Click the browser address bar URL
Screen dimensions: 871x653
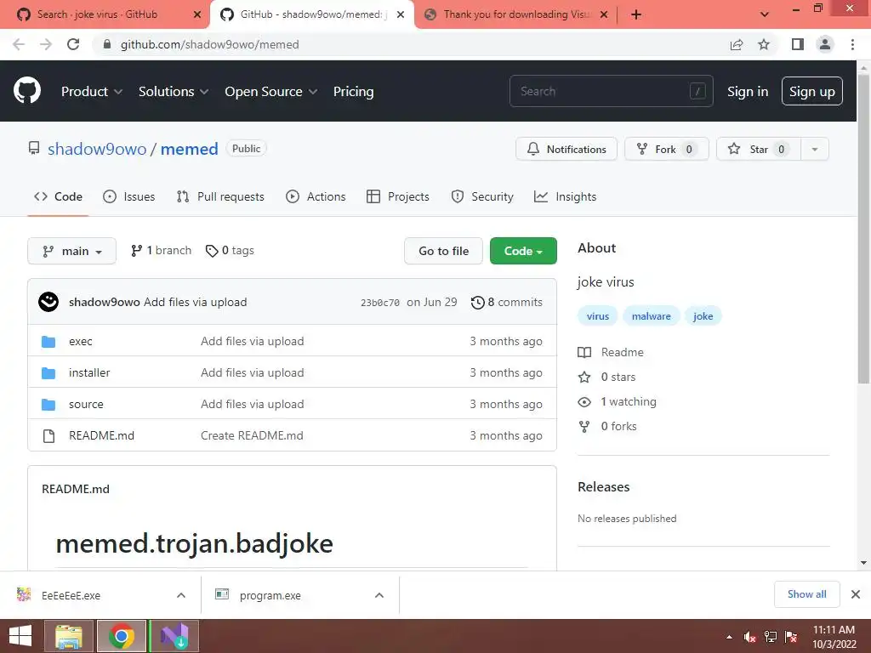209,44
